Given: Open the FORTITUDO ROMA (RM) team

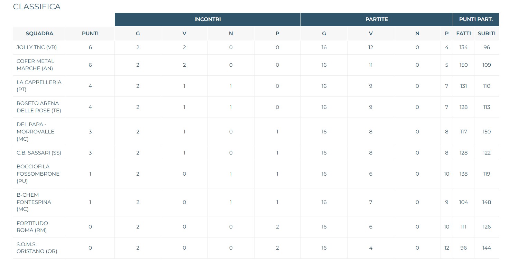Looking at the screenshot, I should [32, 227].
